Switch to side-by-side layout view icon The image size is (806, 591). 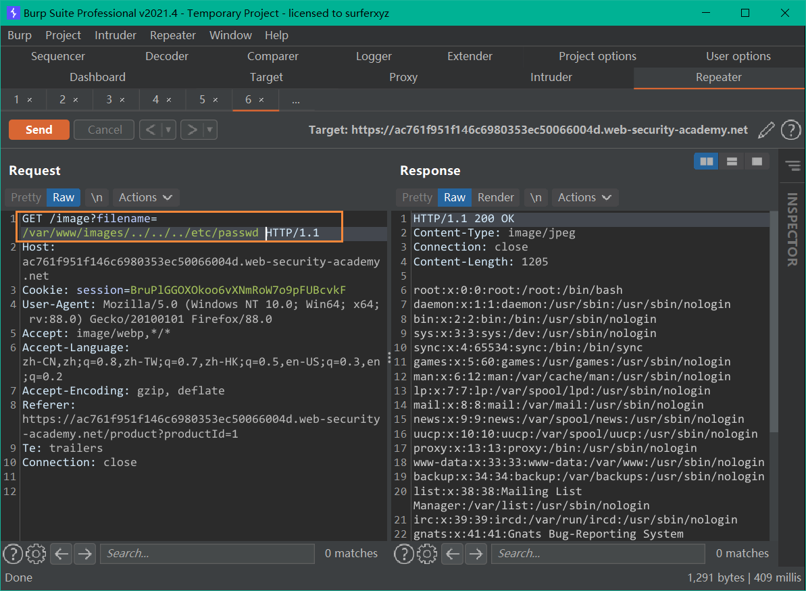point(706,161)
